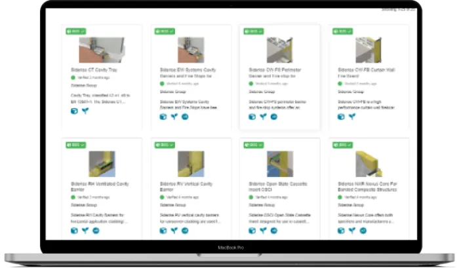Click the CT Cavity Tray product thumbnail image

(102, 50)
